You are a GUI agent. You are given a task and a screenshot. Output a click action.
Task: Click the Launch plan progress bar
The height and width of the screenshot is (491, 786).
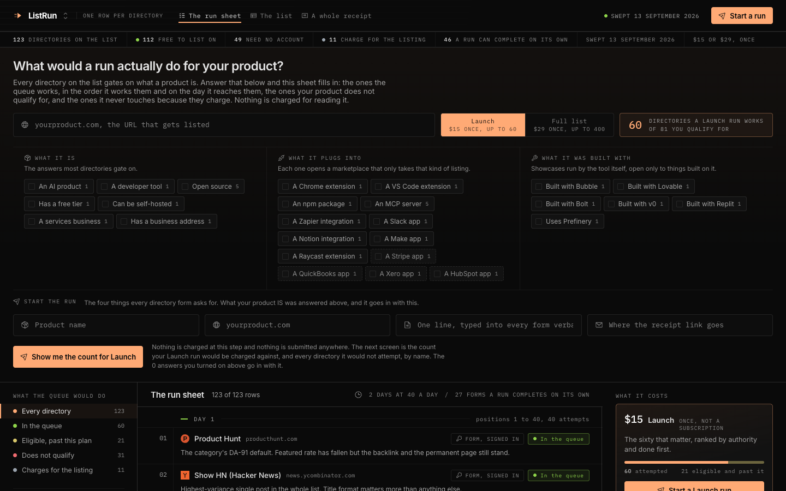pyautogui.click(x=694, y=462)
